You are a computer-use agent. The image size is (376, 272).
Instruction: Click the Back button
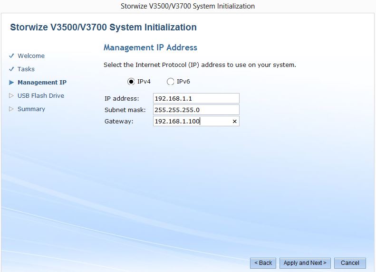[263, 263]
